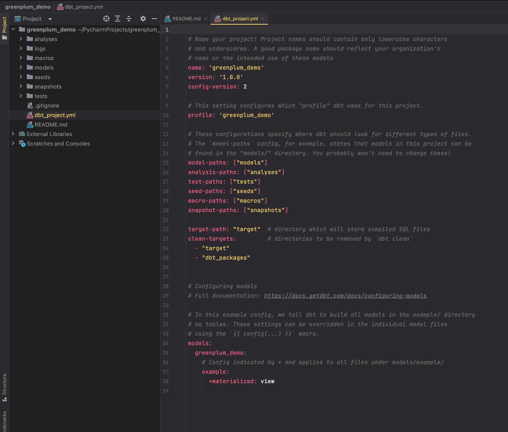Screen dimensions: 508x432
Task: Click line number 1 in the gutter
Action: (167, 29)
